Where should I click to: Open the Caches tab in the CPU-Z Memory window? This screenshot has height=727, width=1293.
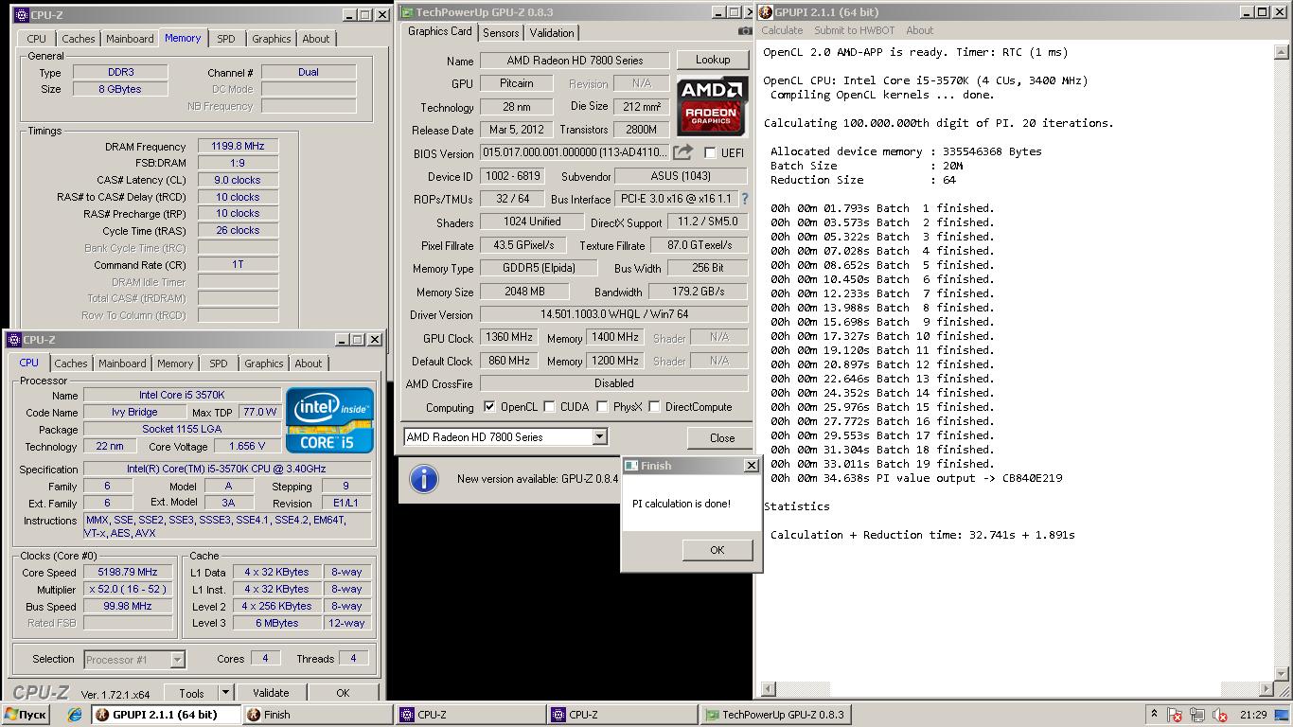pos(79,39)
